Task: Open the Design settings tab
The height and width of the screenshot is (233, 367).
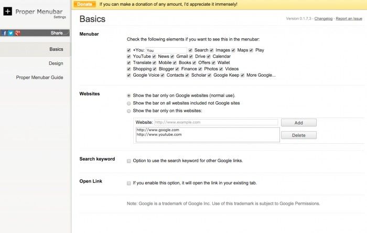Action: [x=56, y=63]
